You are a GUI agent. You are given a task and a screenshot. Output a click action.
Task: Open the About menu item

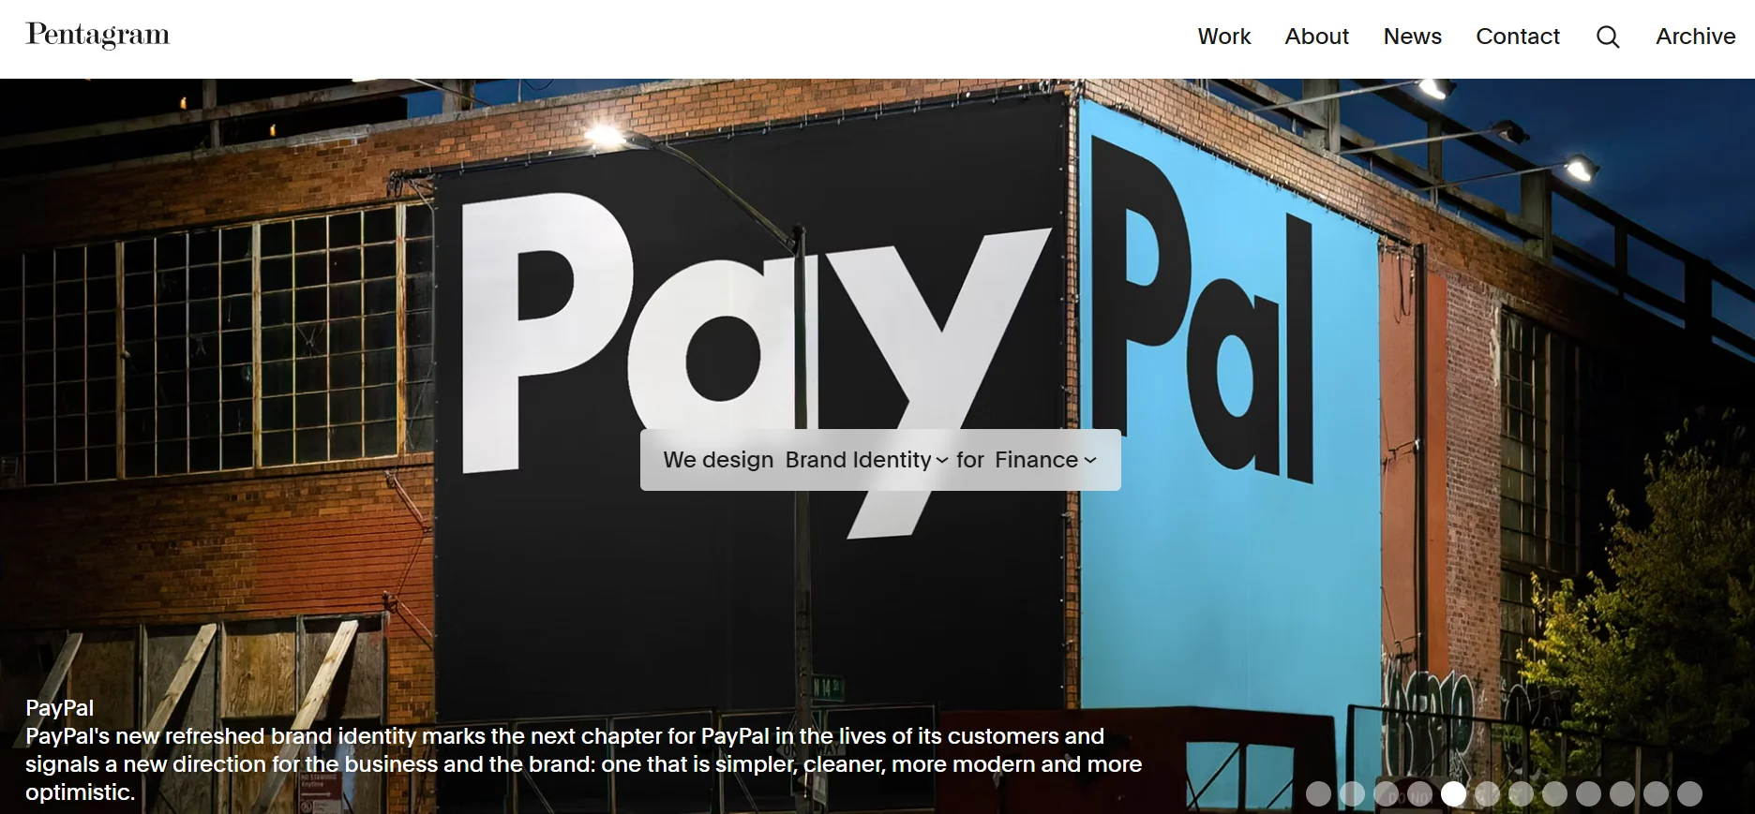tap(1316, 37)
